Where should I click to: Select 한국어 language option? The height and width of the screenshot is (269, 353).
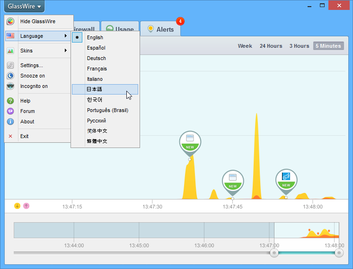(x=105, y=100)
